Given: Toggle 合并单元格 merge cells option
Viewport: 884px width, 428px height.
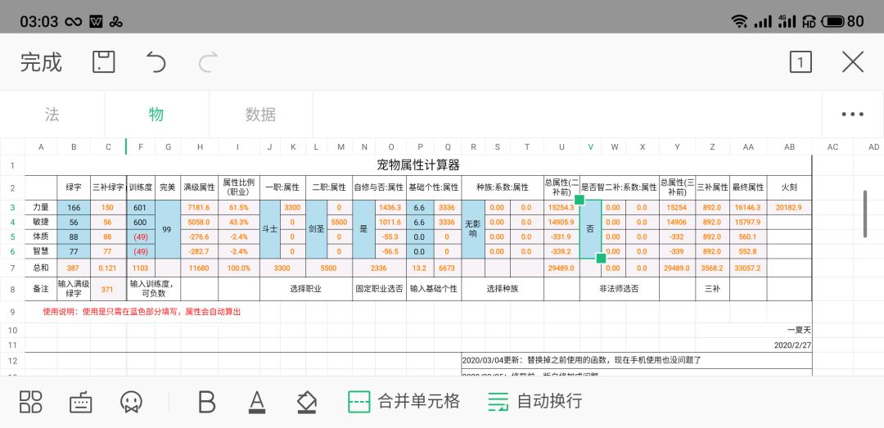Looking at the screenshot, I should coord(404,402).
